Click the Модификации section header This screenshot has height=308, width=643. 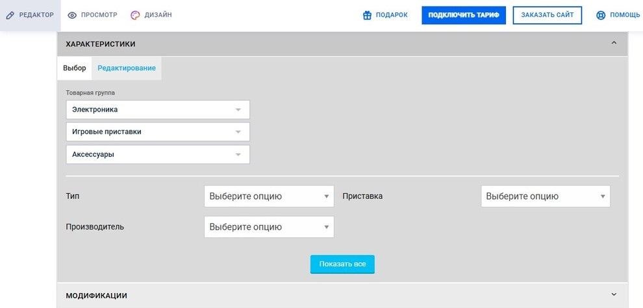coord(342,295)
